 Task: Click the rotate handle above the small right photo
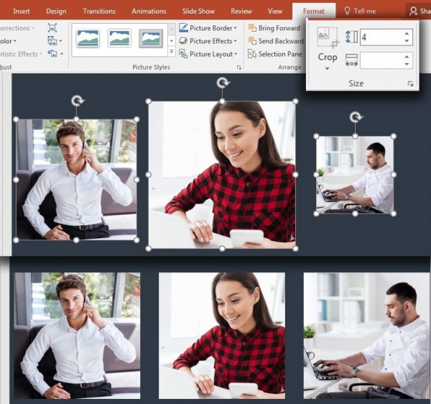(x=355, y=116)
